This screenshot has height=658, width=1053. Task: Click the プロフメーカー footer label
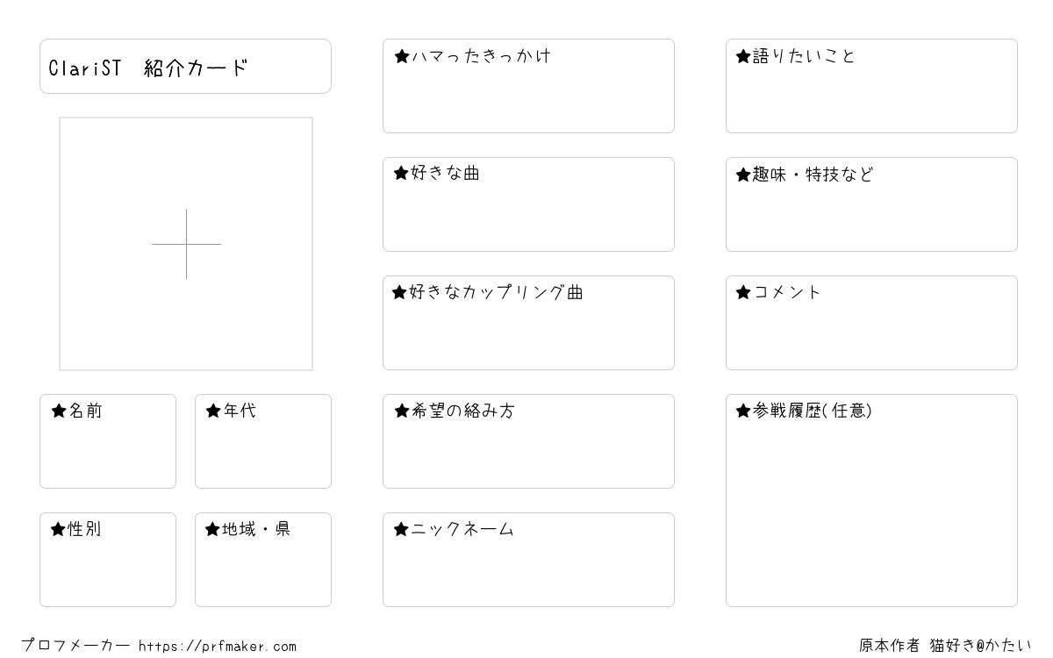(x=75, y=646)
